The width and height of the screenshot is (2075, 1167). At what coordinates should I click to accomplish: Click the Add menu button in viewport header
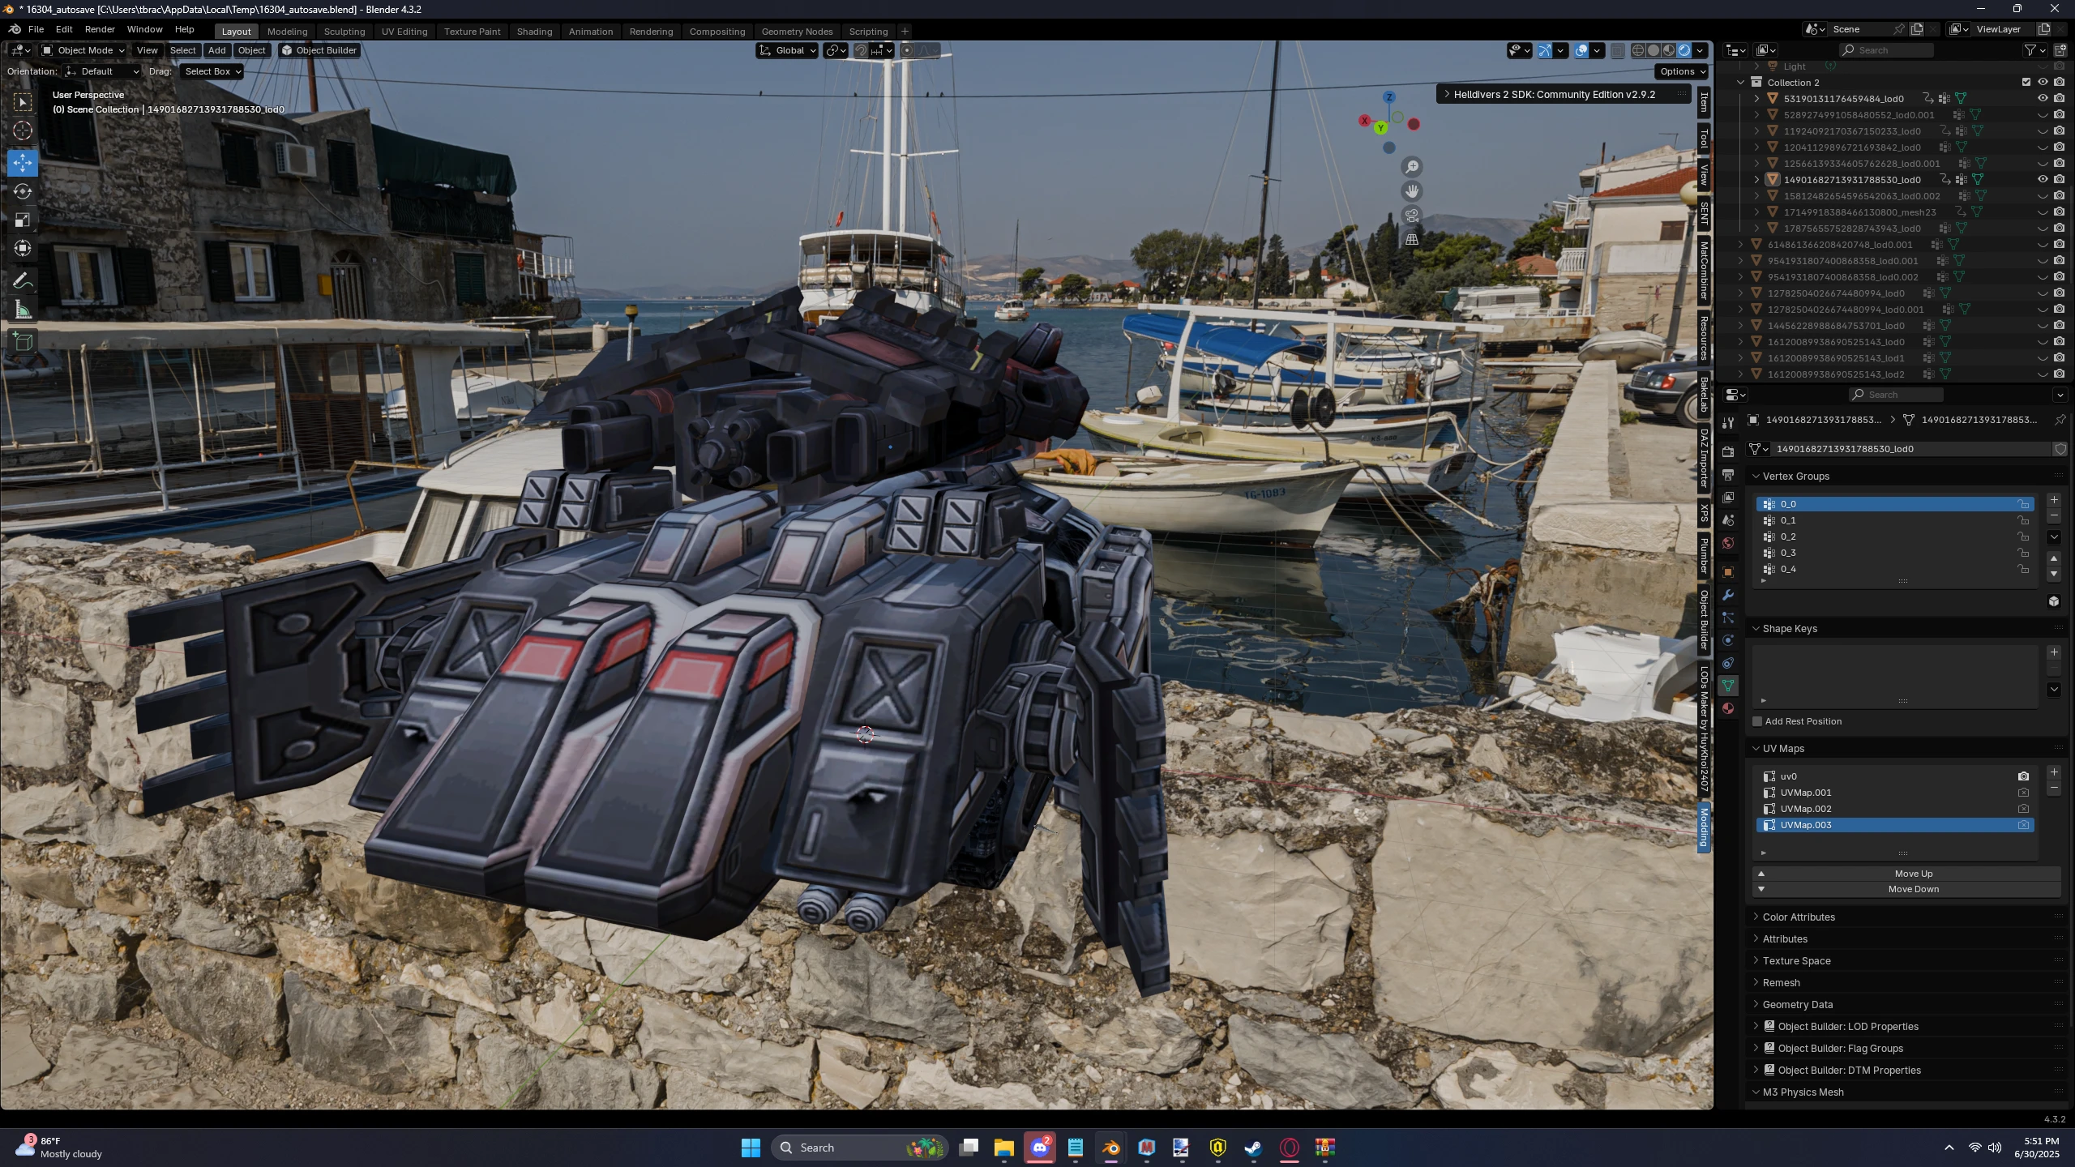216,50
